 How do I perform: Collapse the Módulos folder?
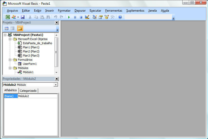click(x=10, y=68)
